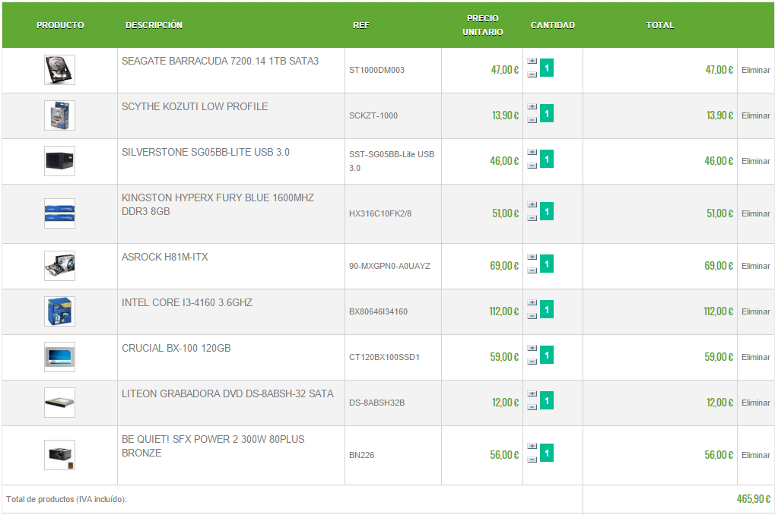The image size is (778, 515).
Task: Open BE QUIET! SFX POWER 2 description
Action: click(214, 446)
